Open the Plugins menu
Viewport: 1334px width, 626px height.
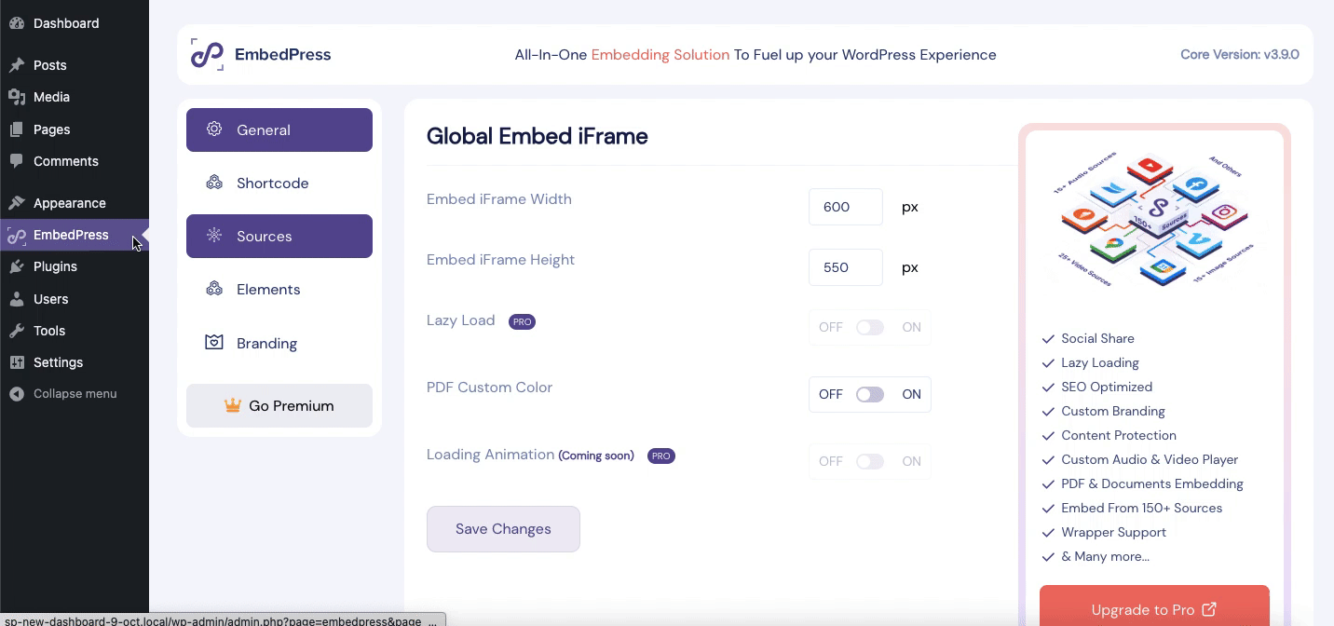click(75, 266)
